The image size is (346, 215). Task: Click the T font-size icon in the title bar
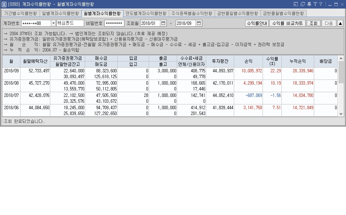[x=315, y=4]
